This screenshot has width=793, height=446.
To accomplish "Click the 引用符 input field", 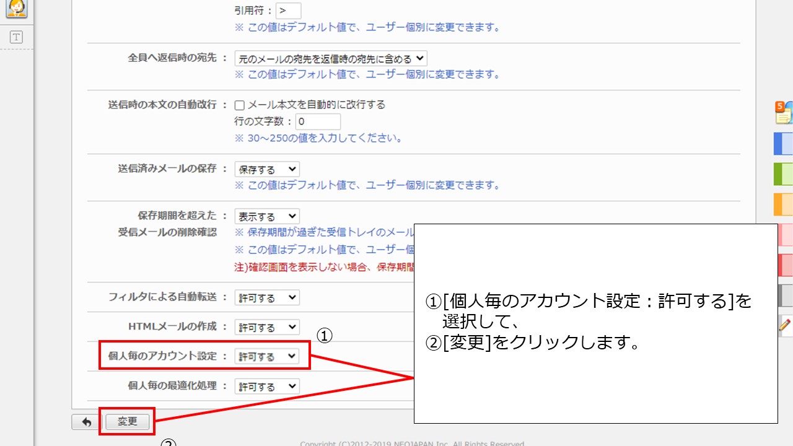I will pos(289,11).
